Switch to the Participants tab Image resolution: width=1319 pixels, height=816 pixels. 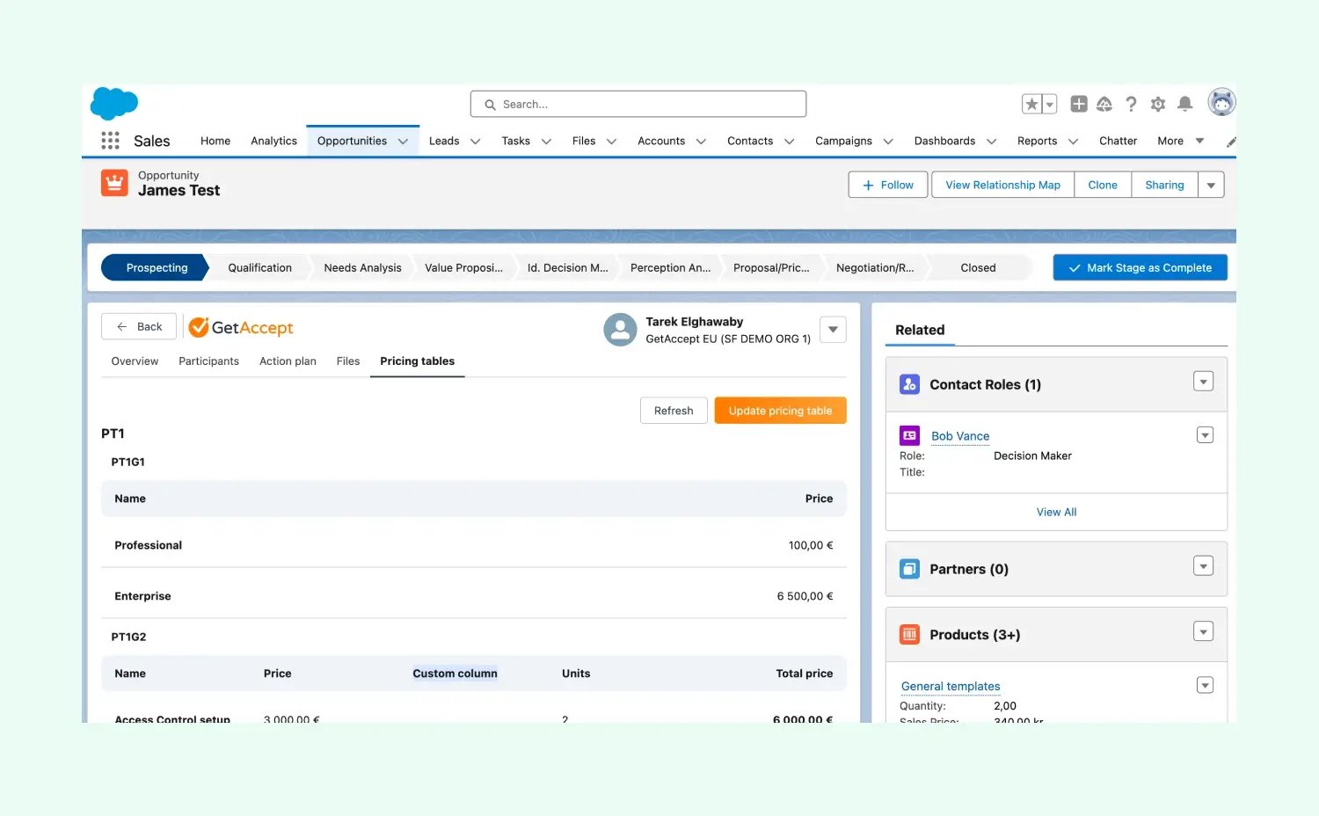208,361
